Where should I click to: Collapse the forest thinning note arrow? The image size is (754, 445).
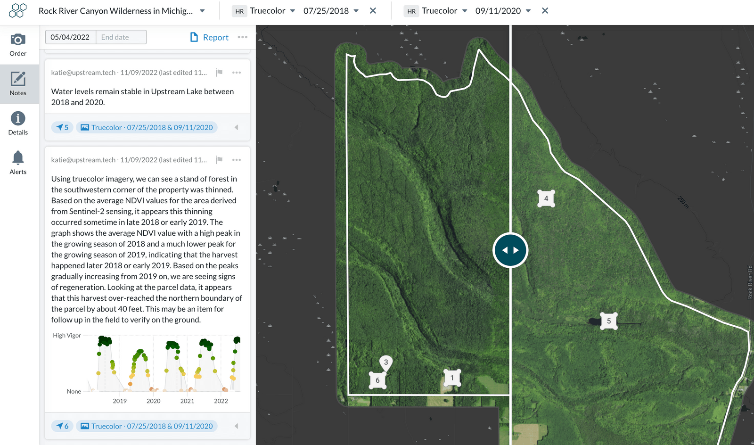(x=236, y=426)
